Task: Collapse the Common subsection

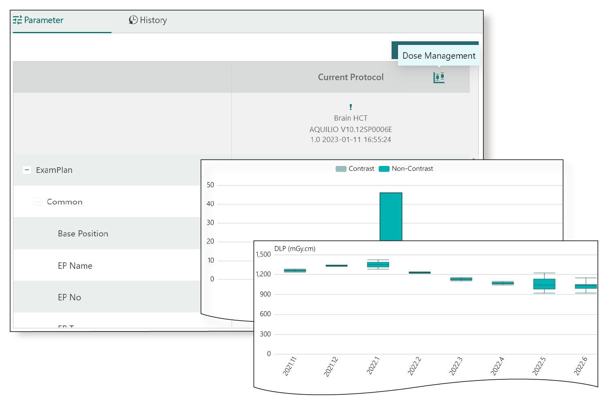Action: coord(38,202)
